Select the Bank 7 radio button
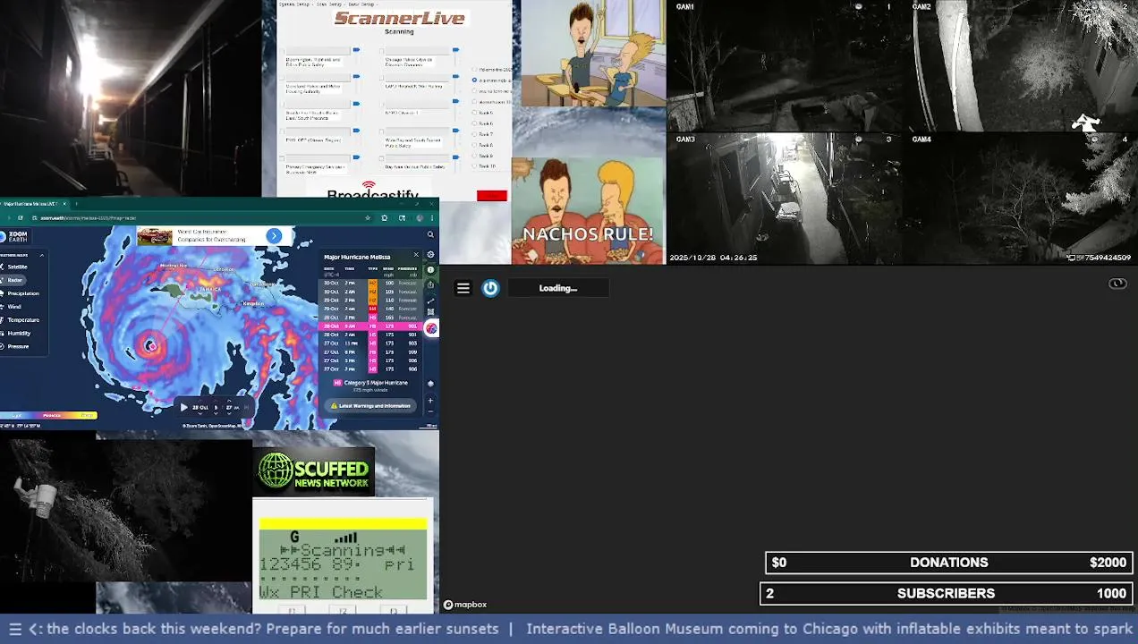The image size is (1138, 644). click(x=475, y=134)
